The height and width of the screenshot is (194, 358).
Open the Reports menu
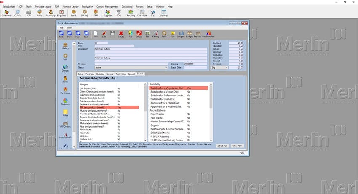tap(139, 7)
